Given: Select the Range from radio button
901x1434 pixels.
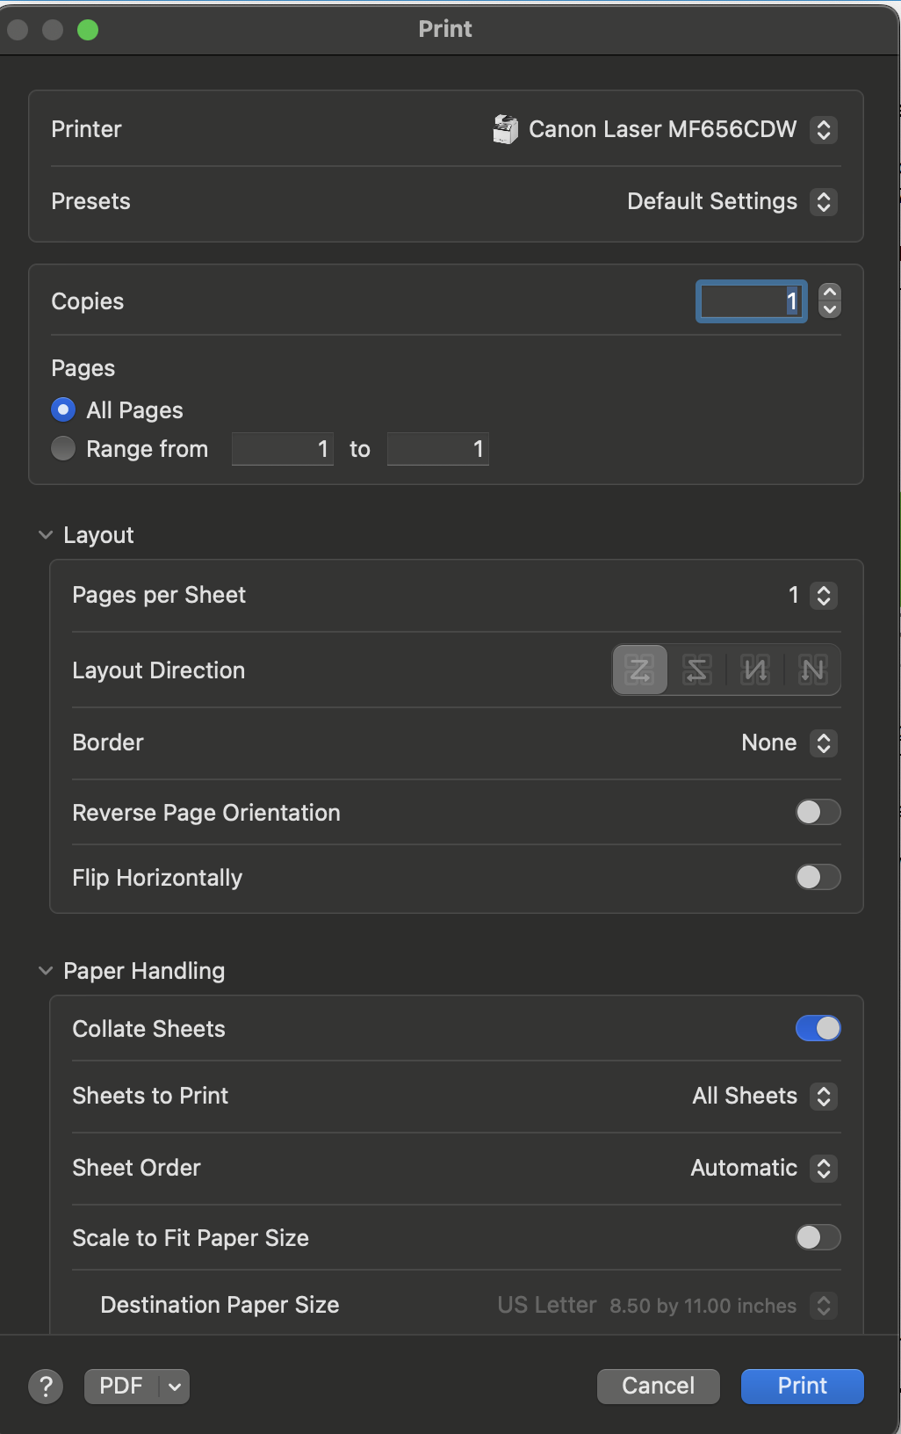Looking at the screenshot, I should tap(63, 449).
